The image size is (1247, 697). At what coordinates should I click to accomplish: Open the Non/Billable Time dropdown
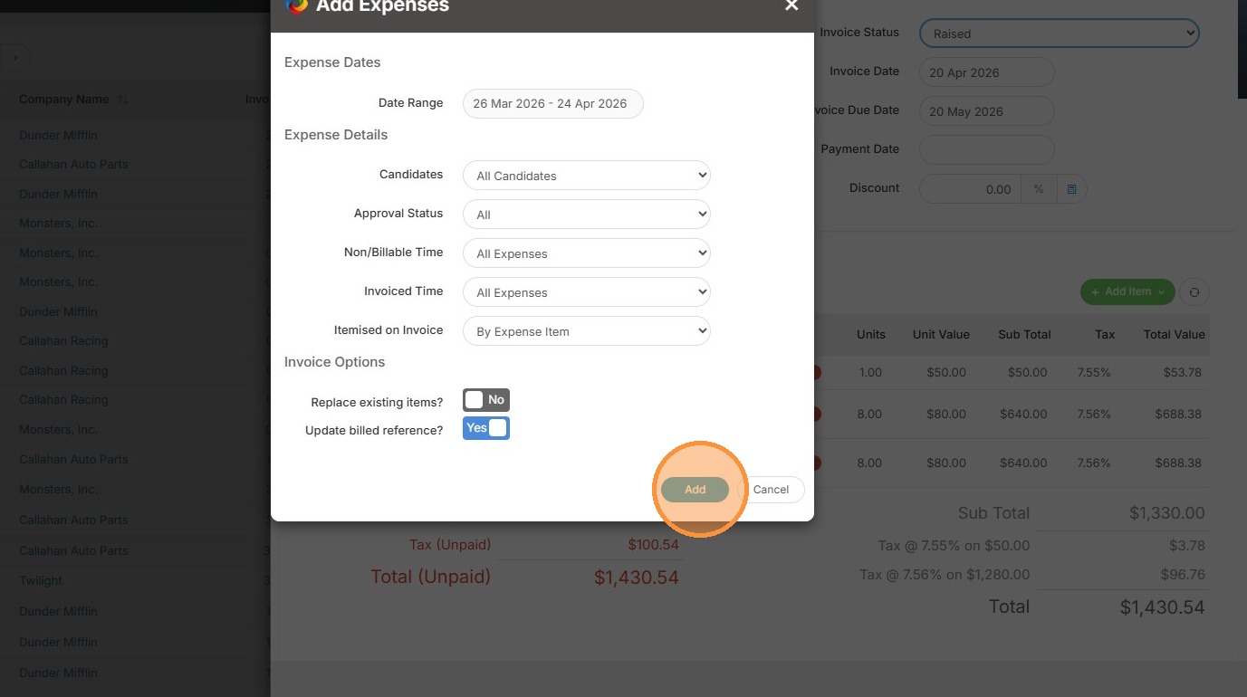(587, 253)
